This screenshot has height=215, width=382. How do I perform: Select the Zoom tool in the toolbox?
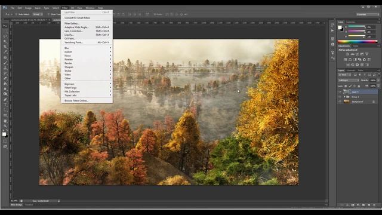(x=5, y=126)
